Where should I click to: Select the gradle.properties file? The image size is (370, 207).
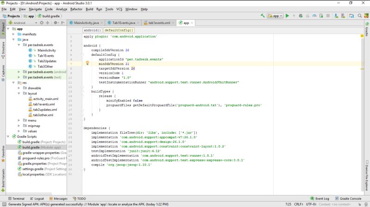point(34,164)
